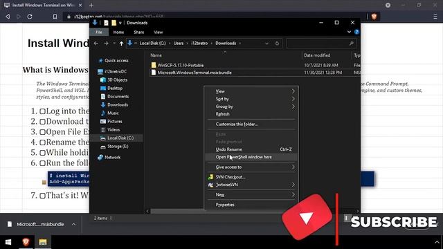Click browser back button
The width and height of the screenshot is (443, 249).
pos(8,17)
